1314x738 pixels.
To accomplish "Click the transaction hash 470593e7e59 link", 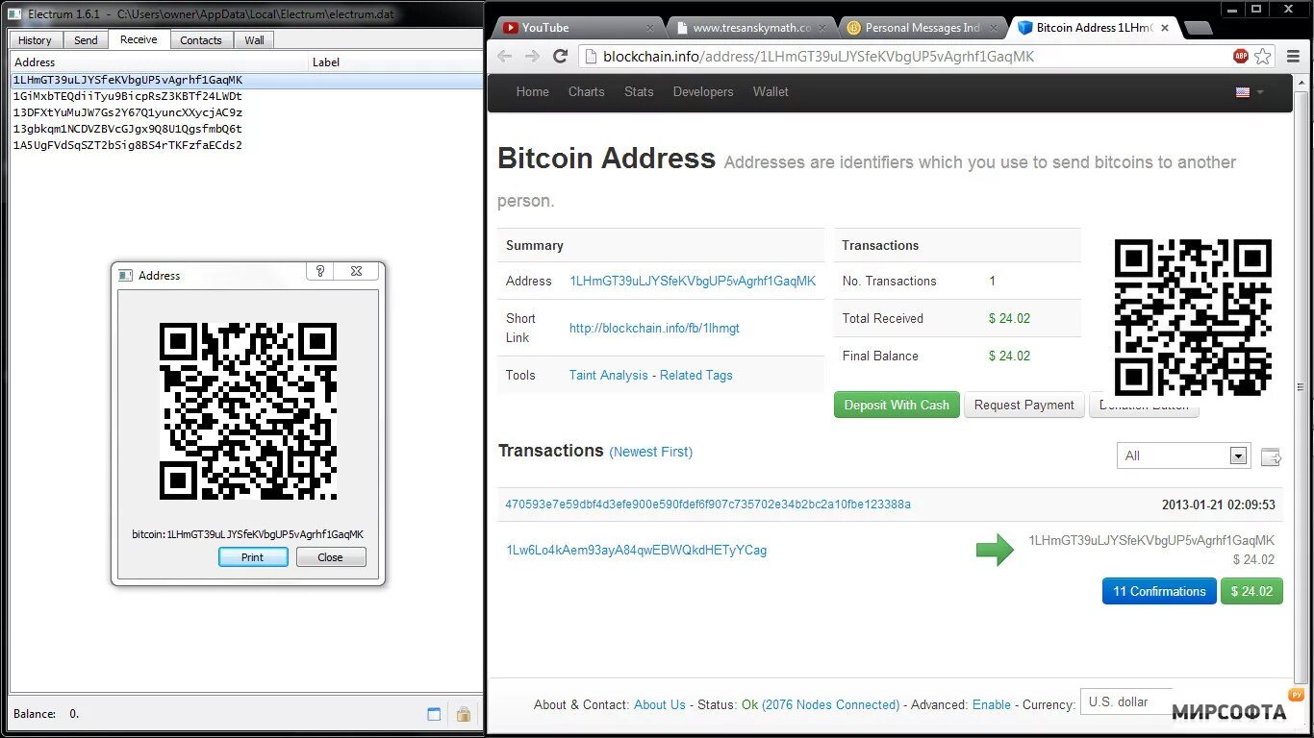I will coord(708,504).
